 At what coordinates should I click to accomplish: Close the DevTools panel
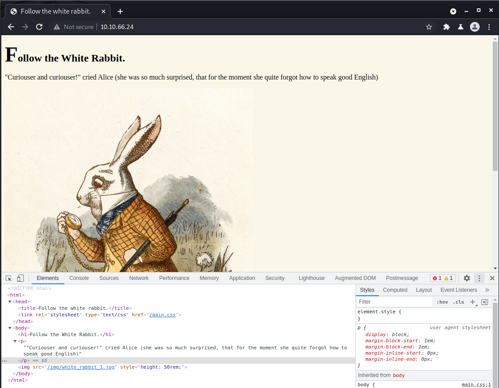point(492,278)
